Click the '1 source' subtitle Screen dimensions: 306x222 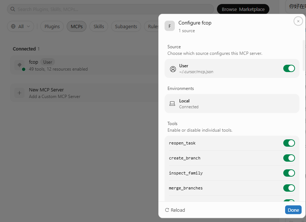[187, 31]
